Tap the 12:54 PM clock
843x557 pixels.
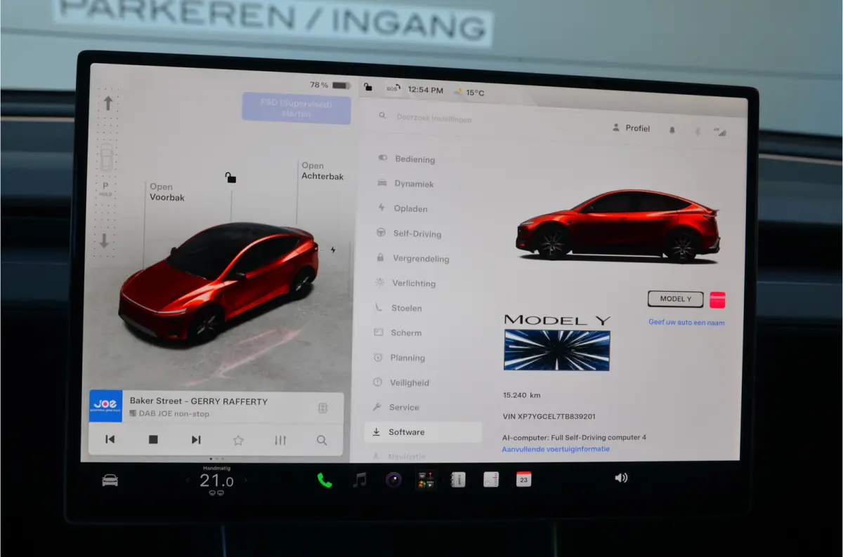click(x=426, y=90)
